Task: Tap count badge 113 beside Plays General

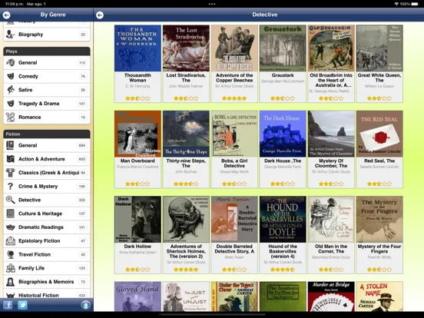Action: pyautogui.click(x=82, y=63)
